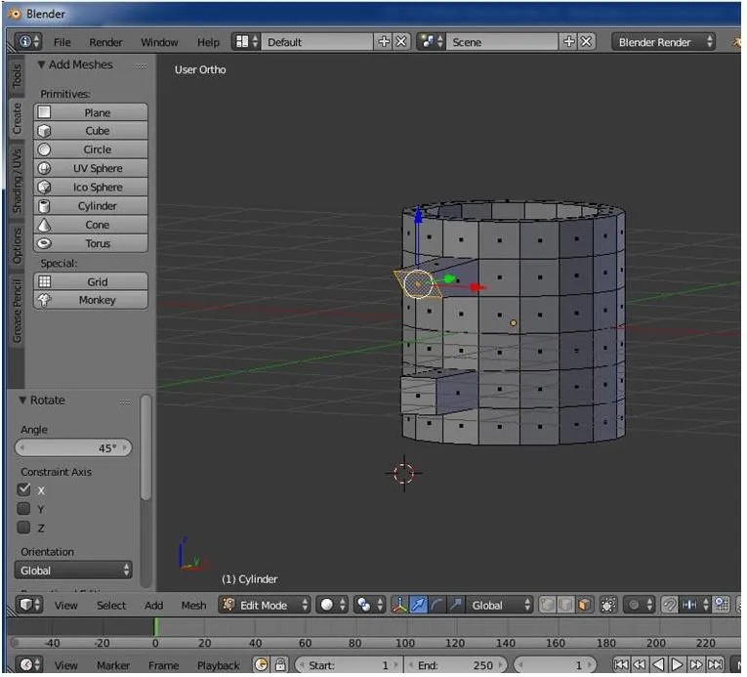This screenshot has width=747, height=677.
Task: Collapse the Add Meshes panel
Action: pyautogui.click(x=41, y=64)
